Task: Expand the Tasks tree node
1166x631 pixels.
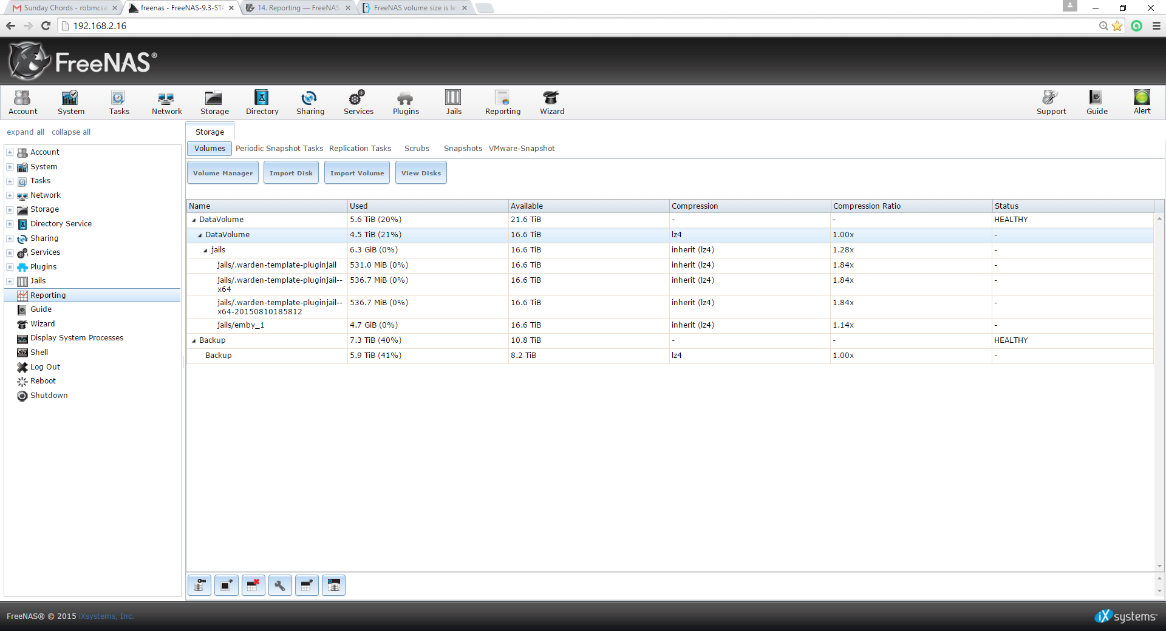Action: tap(10, 181)
